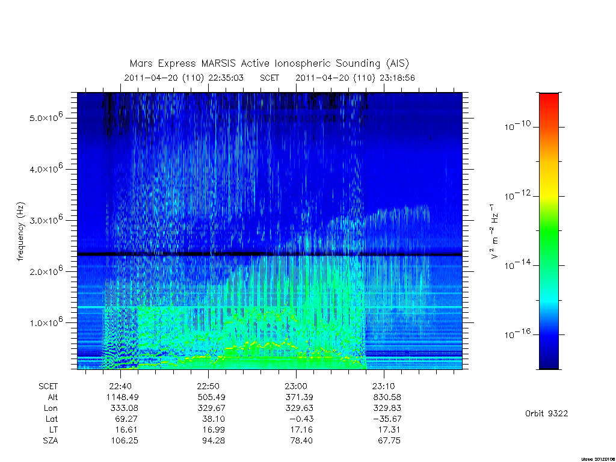This screenshot has height=462, width=616.
Task: Click the 'Lat' row label
Action: [52, 419]
